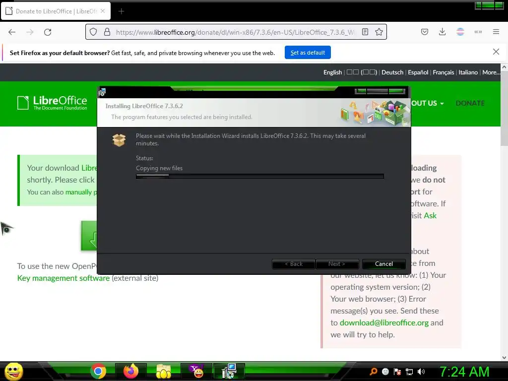
Task: Switch site language to Deutsch
Action: coord(392,72)
